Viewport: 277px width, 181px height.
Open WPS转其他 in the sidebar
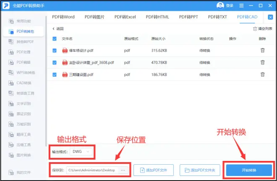click(x=22, y=72)
